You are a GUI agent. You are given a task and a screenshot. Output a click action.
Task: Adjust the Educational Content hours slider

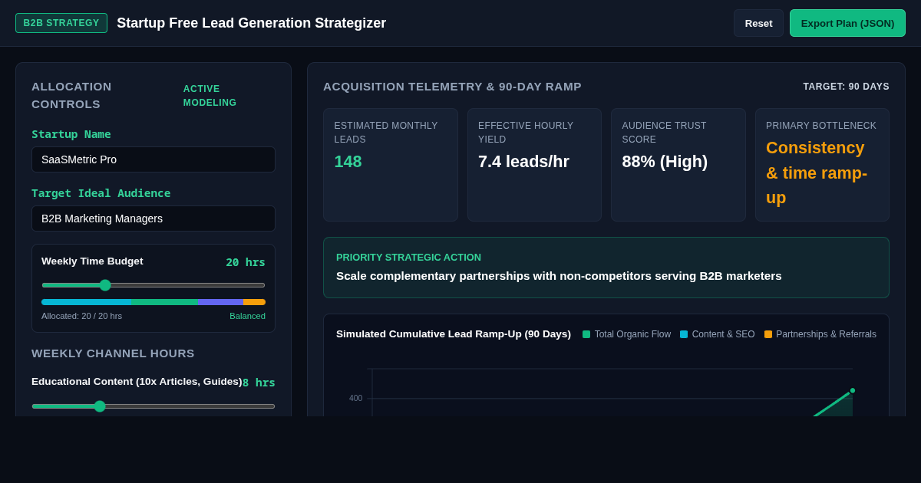(x=153, y=406)
